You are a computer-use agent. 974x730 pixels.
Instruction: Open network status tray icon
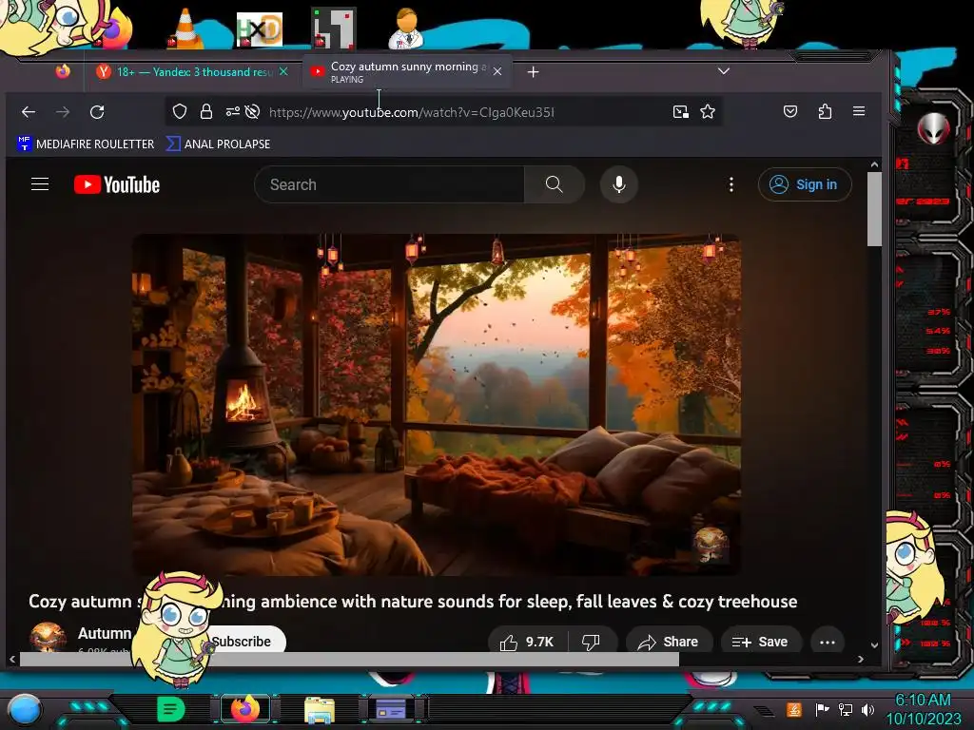point(846,709)
